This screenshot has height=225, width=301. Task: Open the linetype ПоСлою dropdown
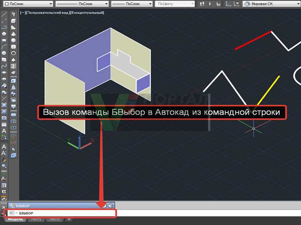point(82,4)
